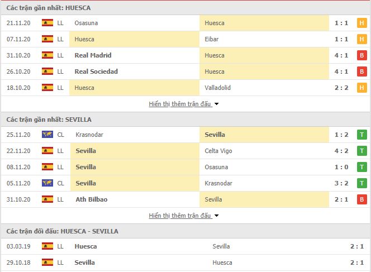Click highlighted Huesca cell on 07.11.20 row
The image size is (371, 272).
[x=135, y=39]
